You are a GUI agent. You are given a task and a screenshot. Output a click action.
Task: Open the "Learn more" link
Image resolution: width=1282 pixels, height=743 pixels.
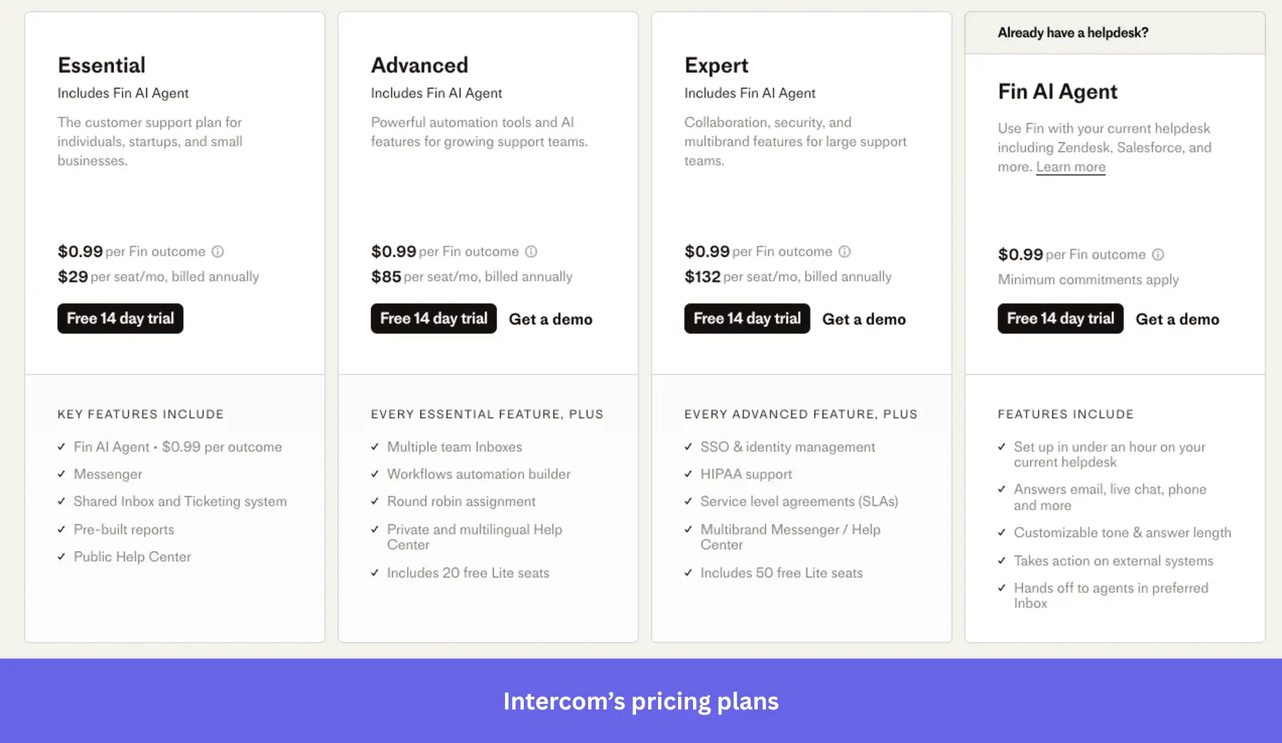click(x=1070, y=167)
